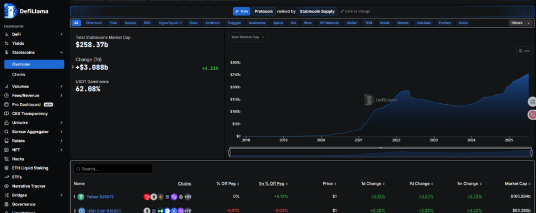Filter stablecoins by Ethereum chain
The width and height of the screenshot is (536, 213).
pyautogui.click(x=94, y=23)
